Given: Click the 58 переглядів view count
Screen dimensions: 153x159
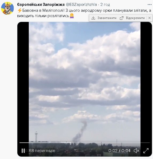Looking at the screenshot, I should [42, 151].
